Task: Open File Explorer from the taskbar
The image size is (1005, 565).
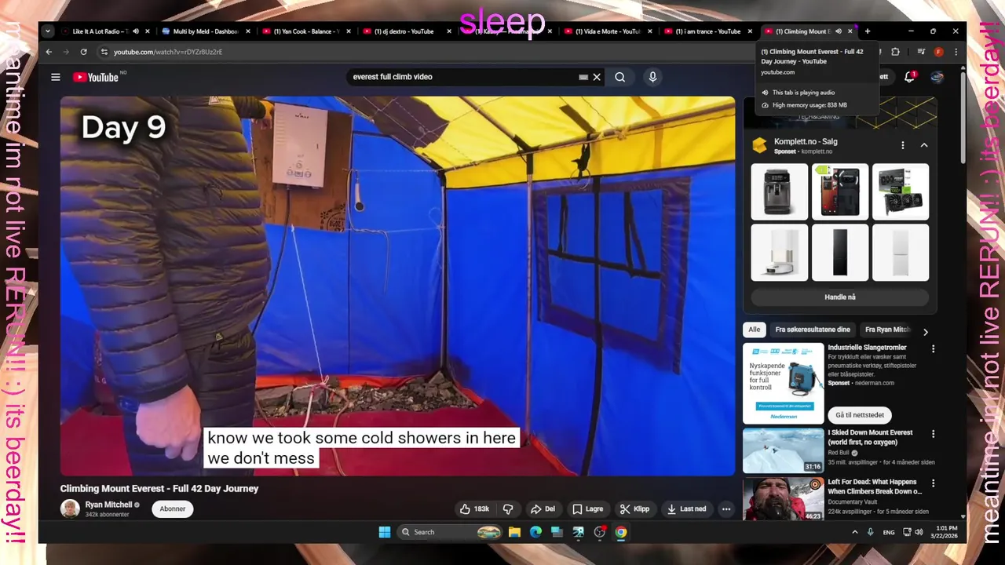Action: [x=514, y=532]
